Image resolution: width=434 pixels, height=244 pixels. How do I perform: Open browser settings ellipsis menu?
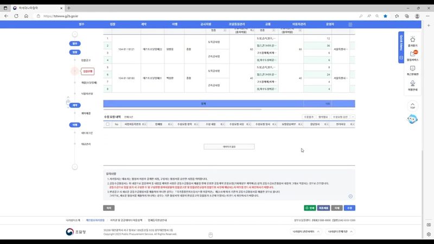[x=427, y=16]
